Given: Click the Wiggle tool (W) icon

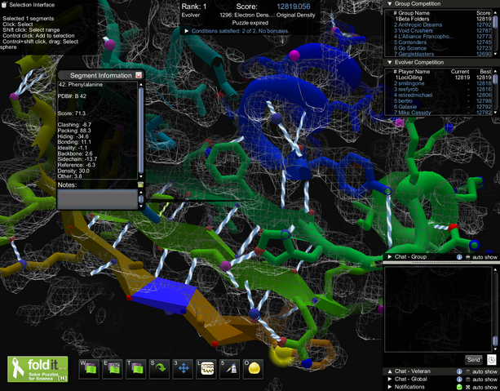Looking at the screenshot, I should 89,369.
